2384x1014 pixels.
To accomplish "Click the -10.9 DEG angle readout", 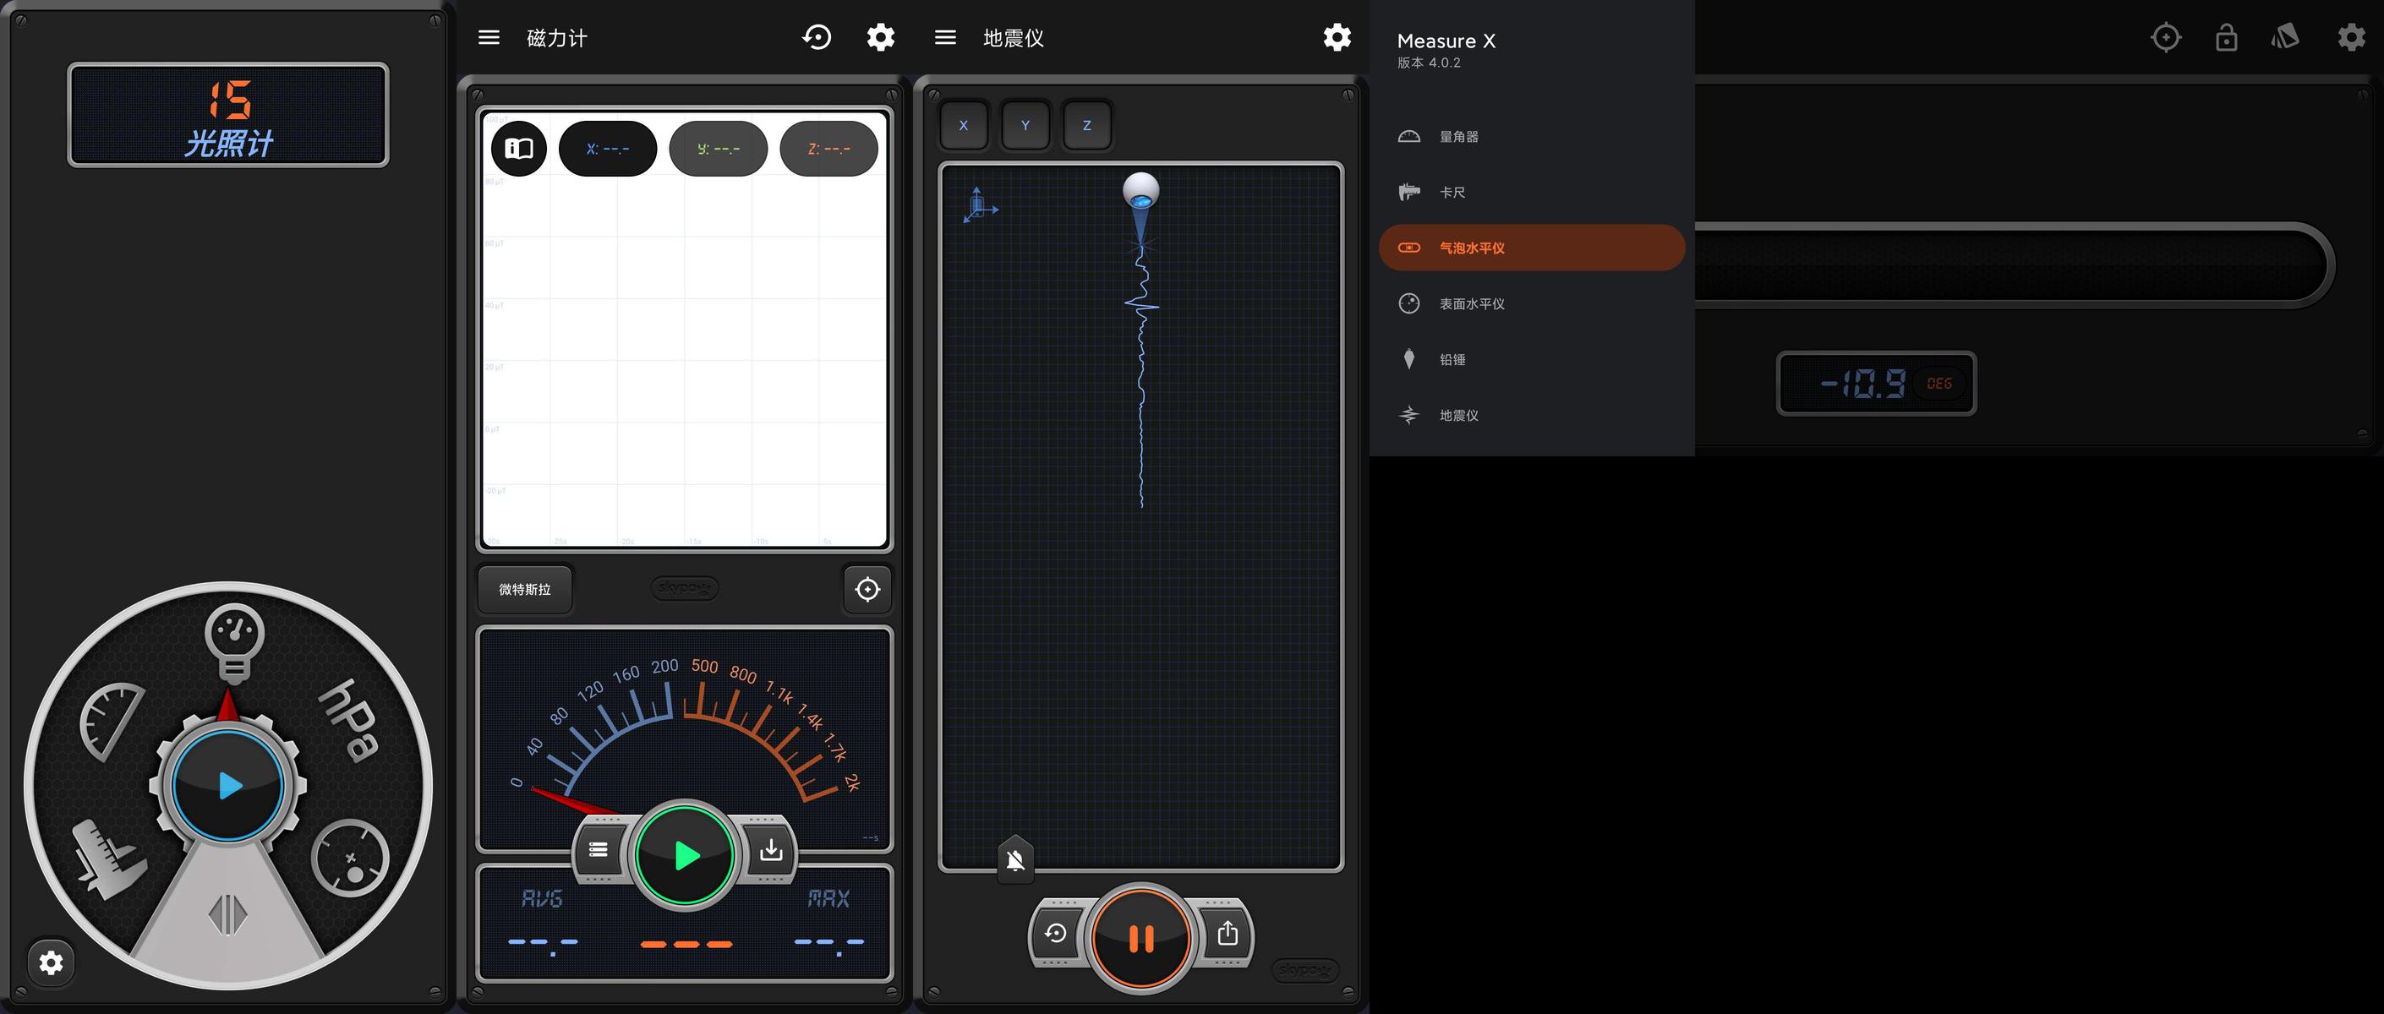I will tap(1876, 383).
